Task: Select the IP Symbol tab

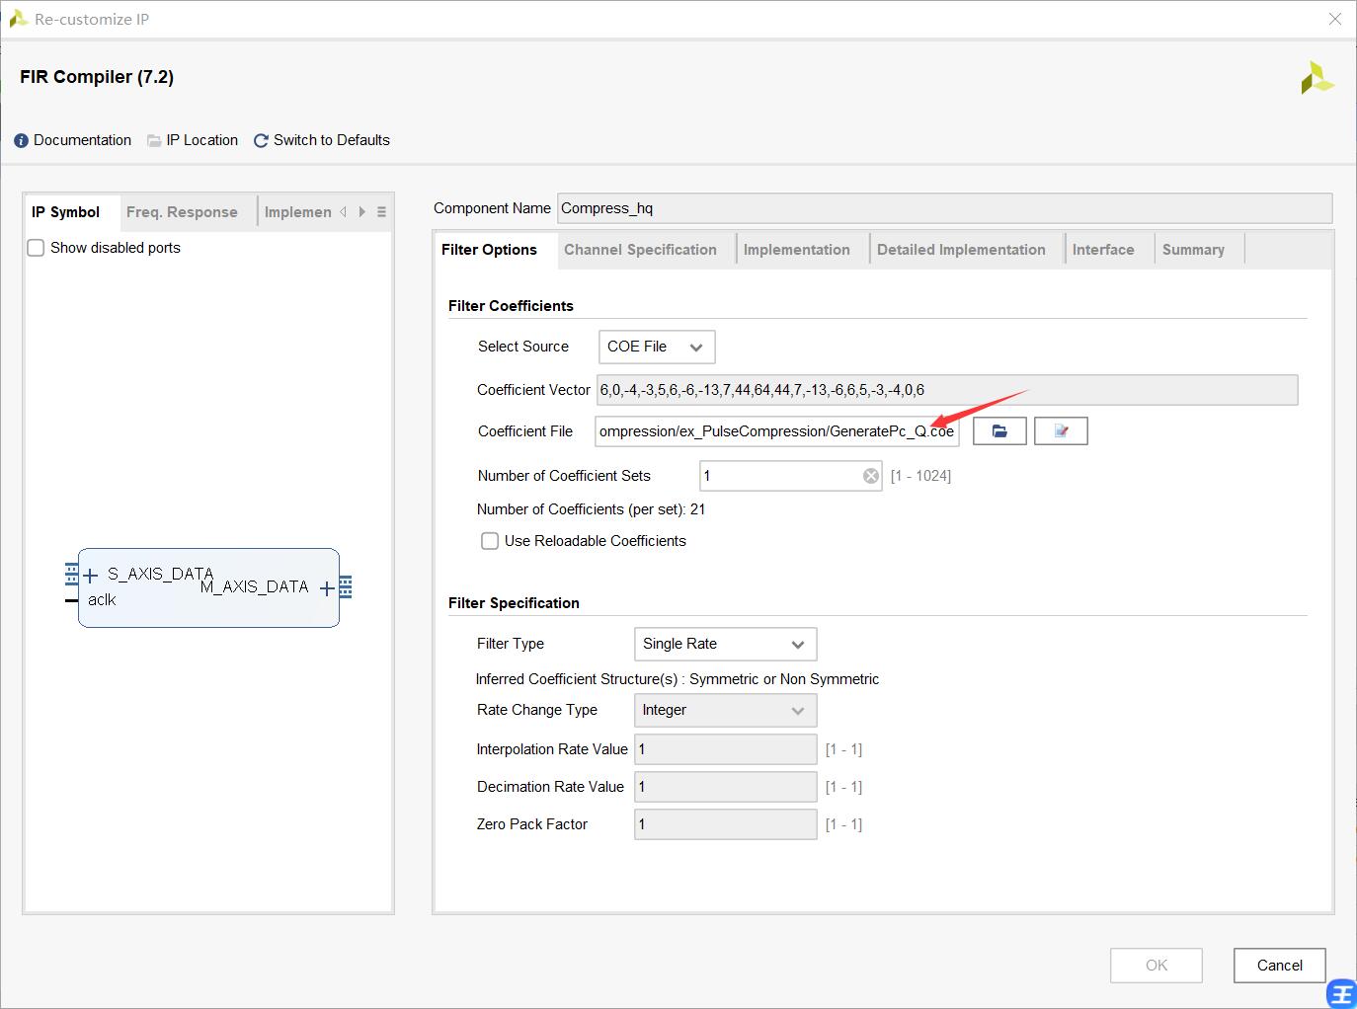Action: (x=65, y=212)
